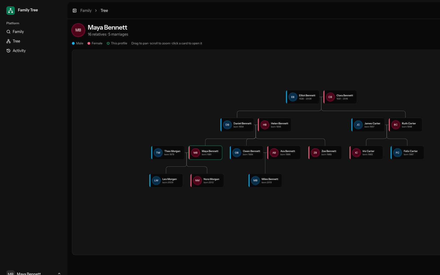440x275 pixels.
Task: Click the '16 relatives · 5 marriages' text
Action: click(108, 34)
